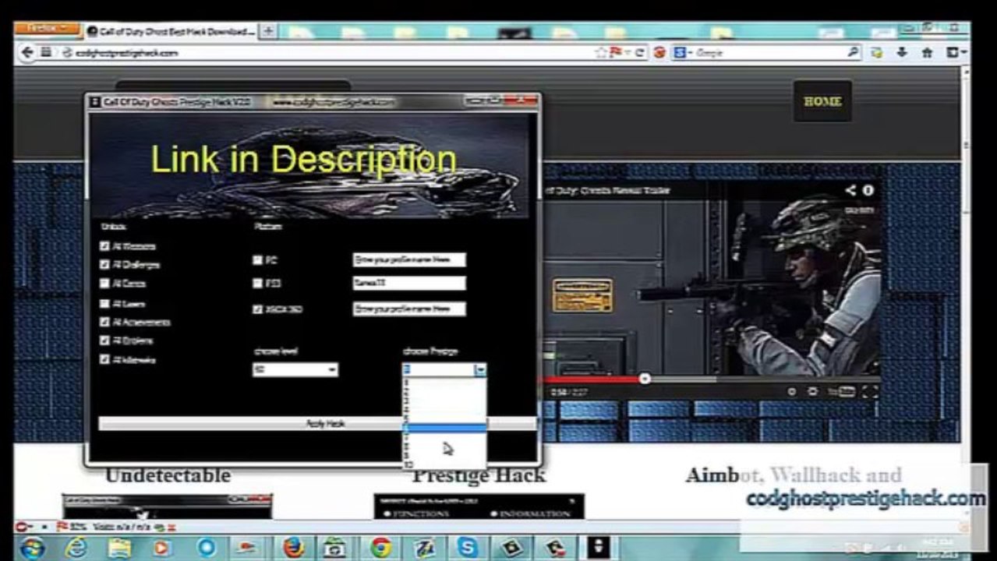Collapse the choose Prestige dropdown arrow

click(x=480, y=370)
